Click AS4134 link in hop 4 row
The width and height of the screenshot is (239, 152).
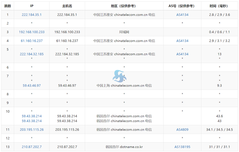pos(182,41)
